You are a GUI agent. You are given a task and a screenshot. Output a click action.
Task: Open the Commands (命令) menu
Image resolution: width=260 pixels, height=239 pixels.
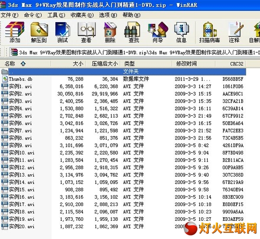coord(33,15)
